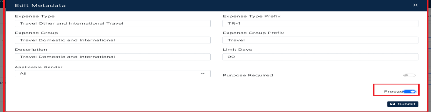This screenshot has height=112, width=431.
Task: Toggle the Freeze switch off
Action: tap(410, 92)
